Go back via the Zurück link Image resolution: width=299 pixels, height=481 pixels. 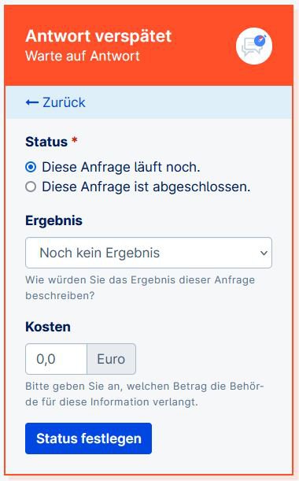point(56,102)
